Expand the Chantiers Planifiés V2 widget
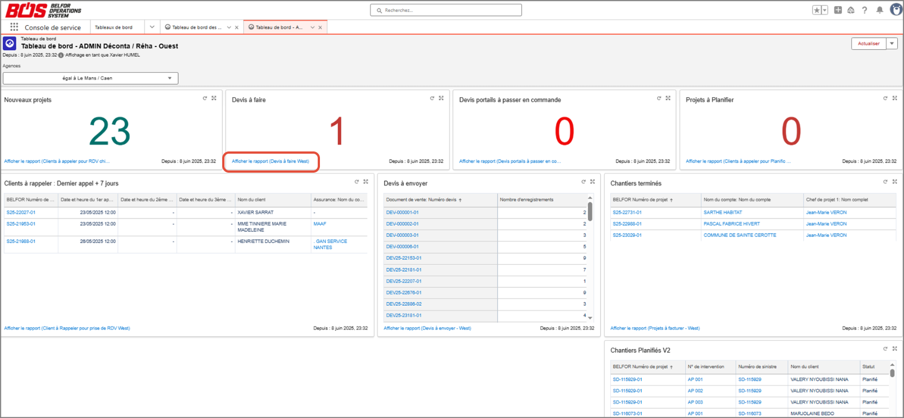Screen dimensions: 904x418 pos(895,349)
